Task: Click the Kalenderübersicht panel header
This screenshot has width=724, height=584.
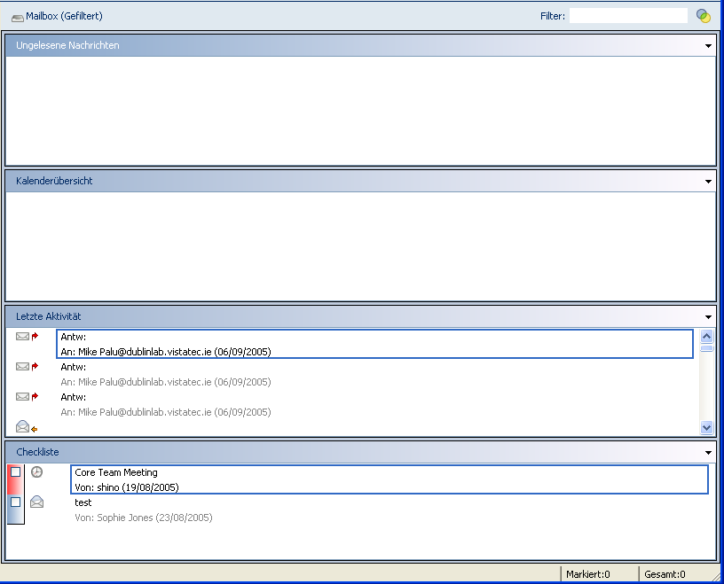Action: (x=360, y=181)
